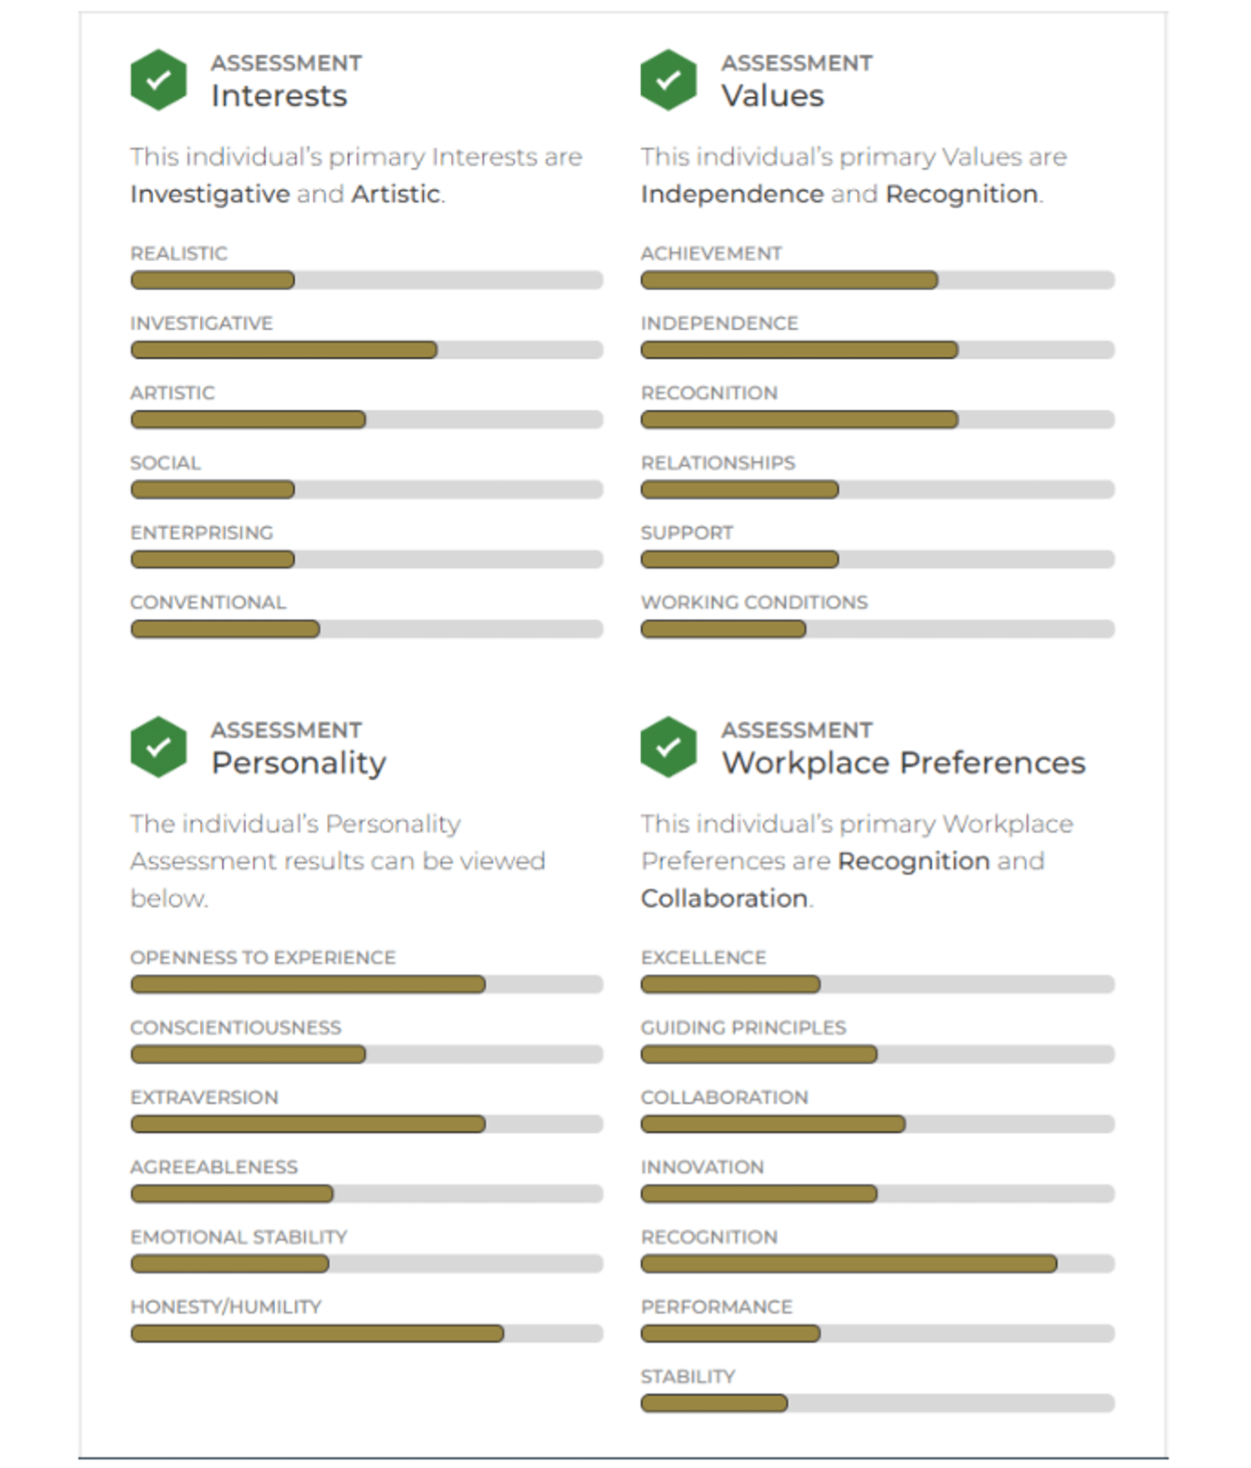Viewport: 1251px width, 1468px height.
Task: Click the Extraversion label
Action: pyautogui.click(x=205, y=1097)
